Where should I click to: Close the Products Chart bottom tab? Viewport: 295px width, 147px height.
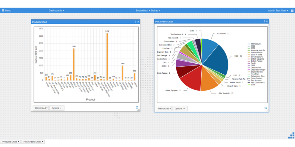tap(19, 142)
